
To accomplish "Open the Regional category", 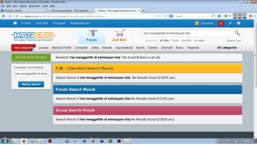I will tap(193, 48).
